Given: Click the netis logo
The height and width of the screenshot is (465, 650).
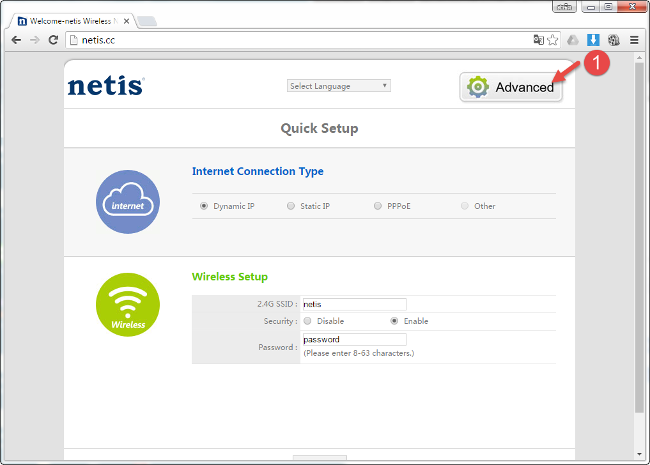Looking at the screenshot, I should pyautogui.click(x=106, y=86).
